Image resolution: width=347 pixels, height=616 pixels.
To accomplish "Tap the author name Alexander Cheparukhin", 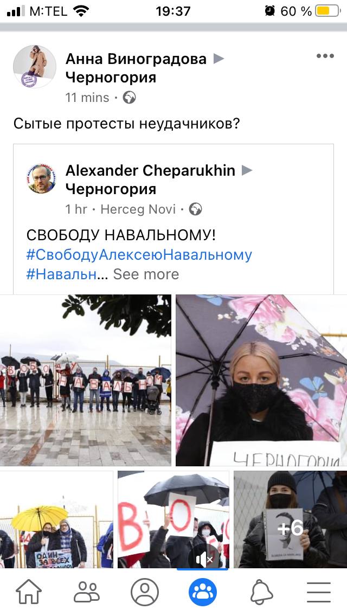I will 151,170.
